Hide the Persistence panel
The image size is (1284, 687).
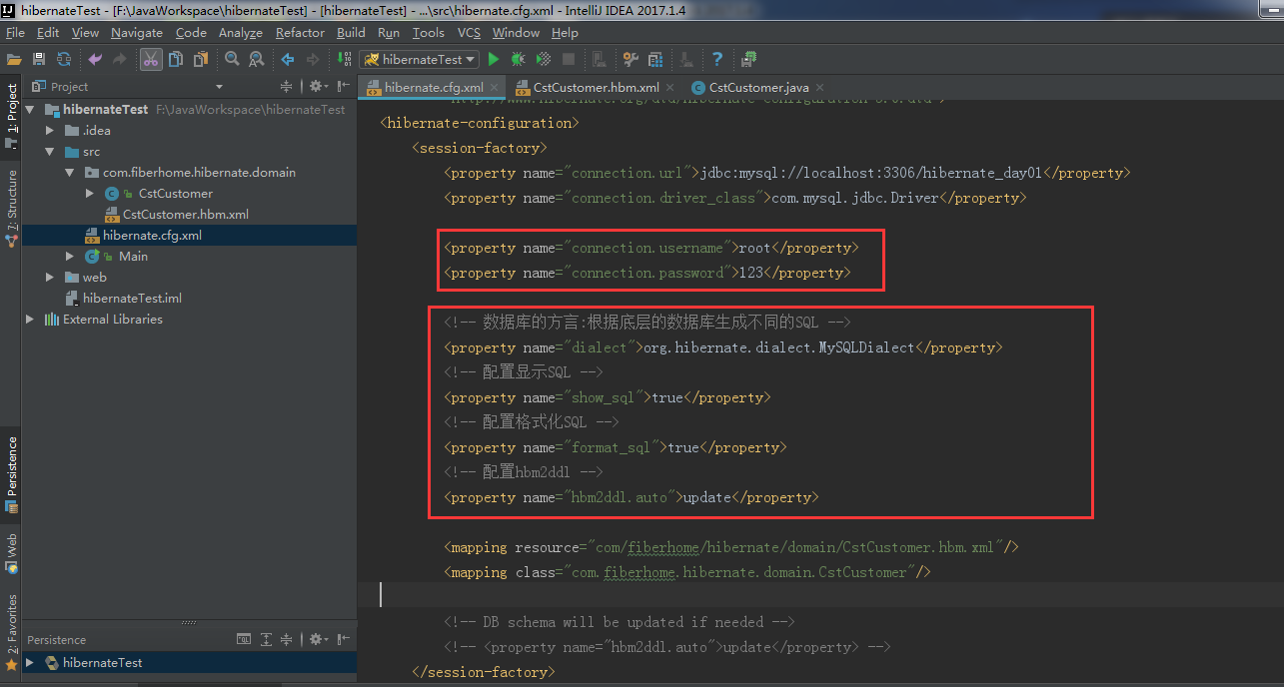pyautogui.click(x=344, y=639)
